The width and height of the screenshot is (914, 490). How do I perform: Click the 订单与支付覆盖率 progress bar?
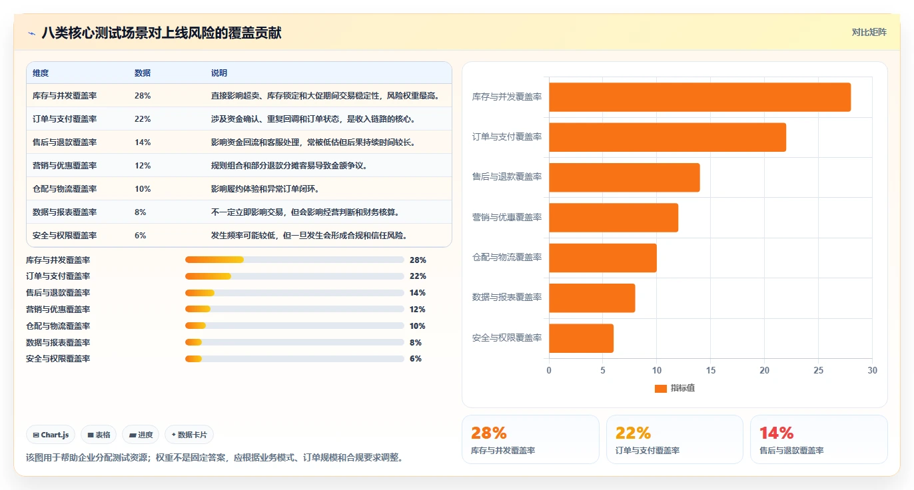[294, 276]
